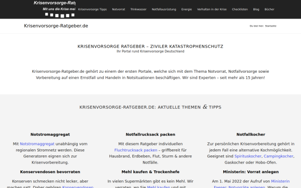Click the Aktuelle Themen & Tipps heading
The height and width of the screenshot is (188, 301).
[150, 107]
